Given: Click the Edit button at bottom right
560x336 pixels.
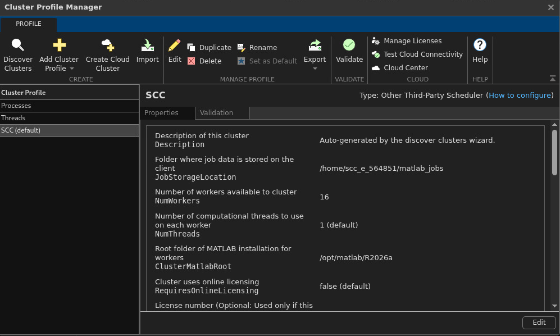Looking at the screenshot, I should (x=539, y=323).
